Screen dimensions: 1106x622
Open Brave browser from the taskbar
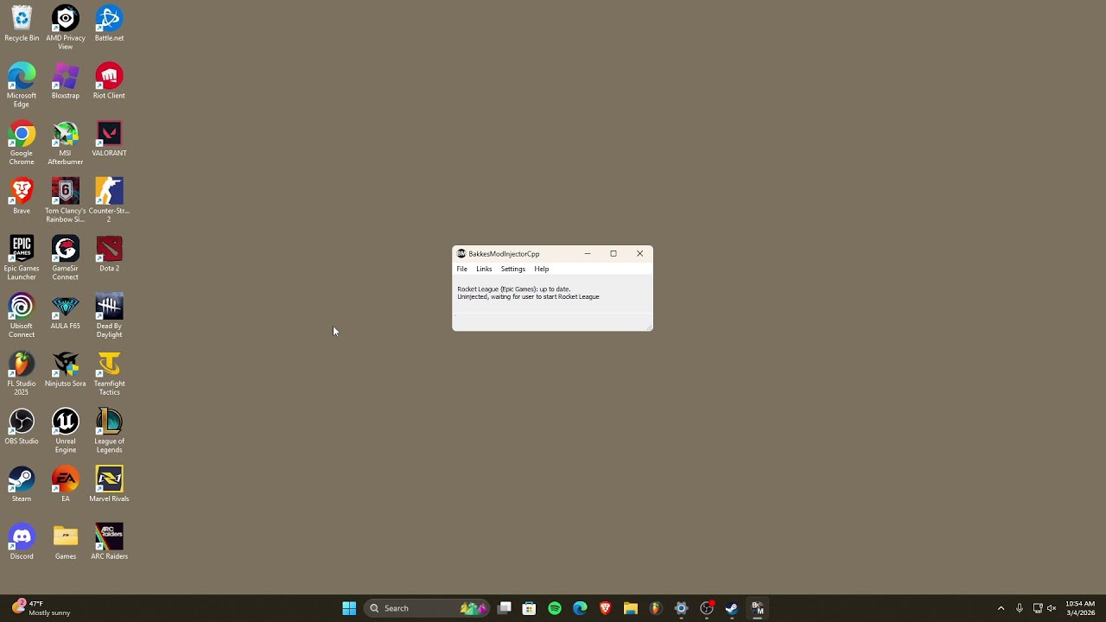click(x=606, y=608)
